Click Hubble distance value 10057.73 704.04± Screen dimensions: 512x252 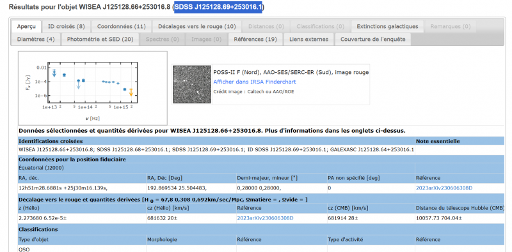(x=438, y=218)
